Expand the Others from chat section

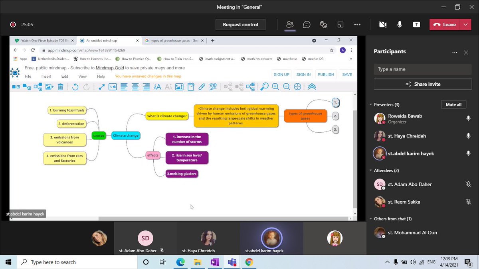370,218
